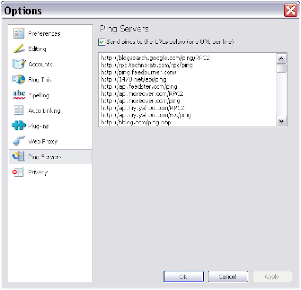Viewport: 301px width, 290px height.
Task: Click the Cancel button
Action: [228, 276]
